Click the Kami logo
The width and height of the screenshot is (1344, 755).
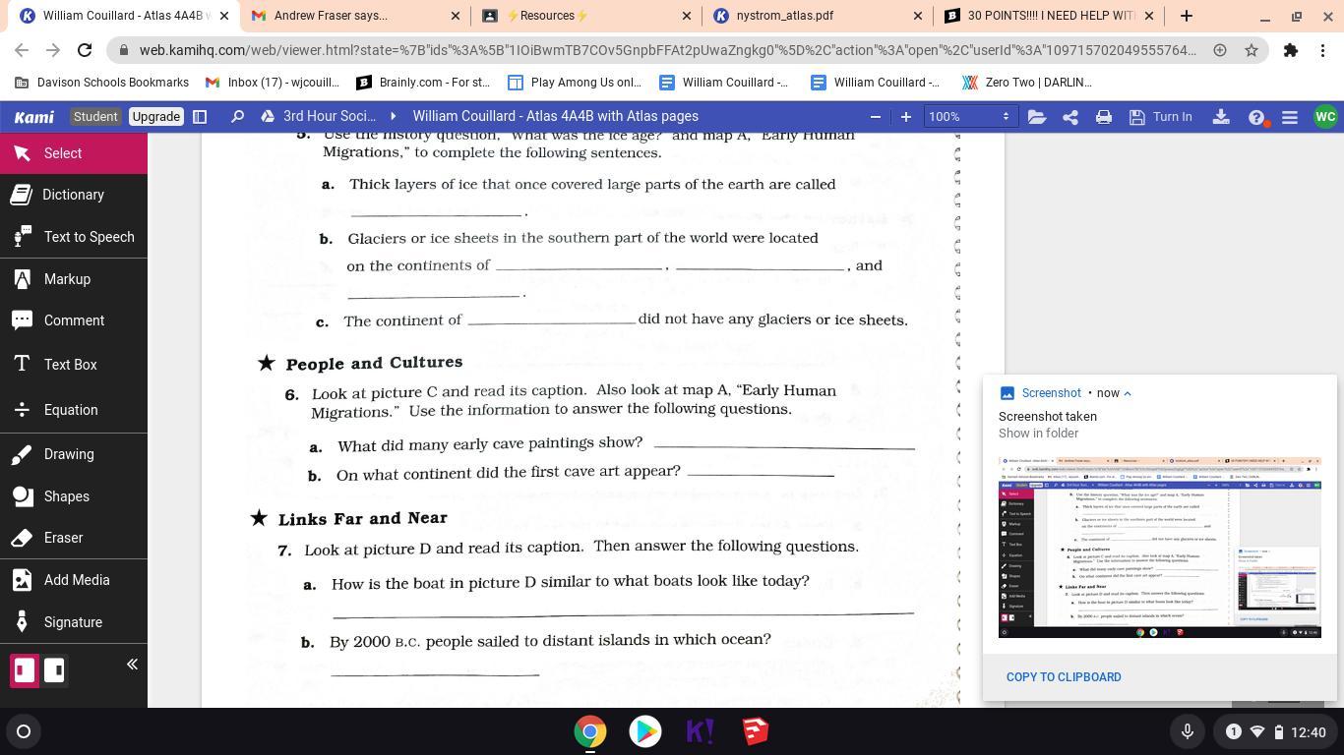click(34, 117)
